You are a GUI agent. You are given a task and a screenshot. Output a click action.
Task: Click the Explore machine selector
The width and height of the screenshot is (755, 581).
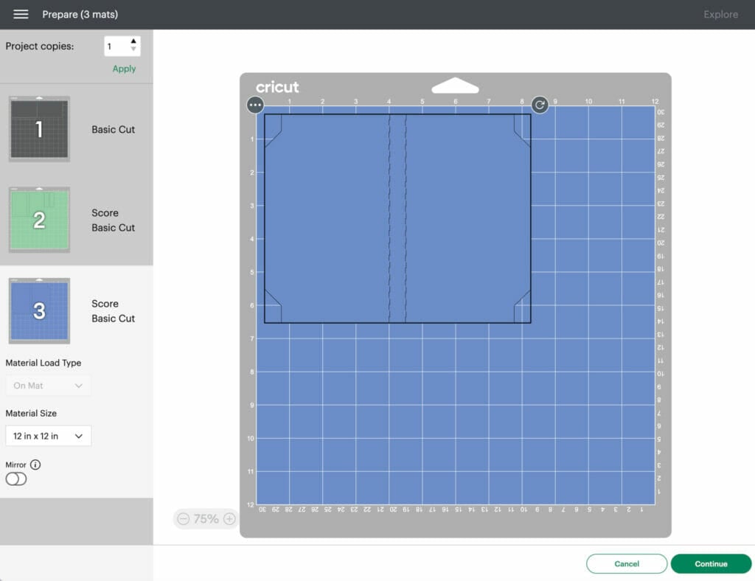(x=720, y=15)
